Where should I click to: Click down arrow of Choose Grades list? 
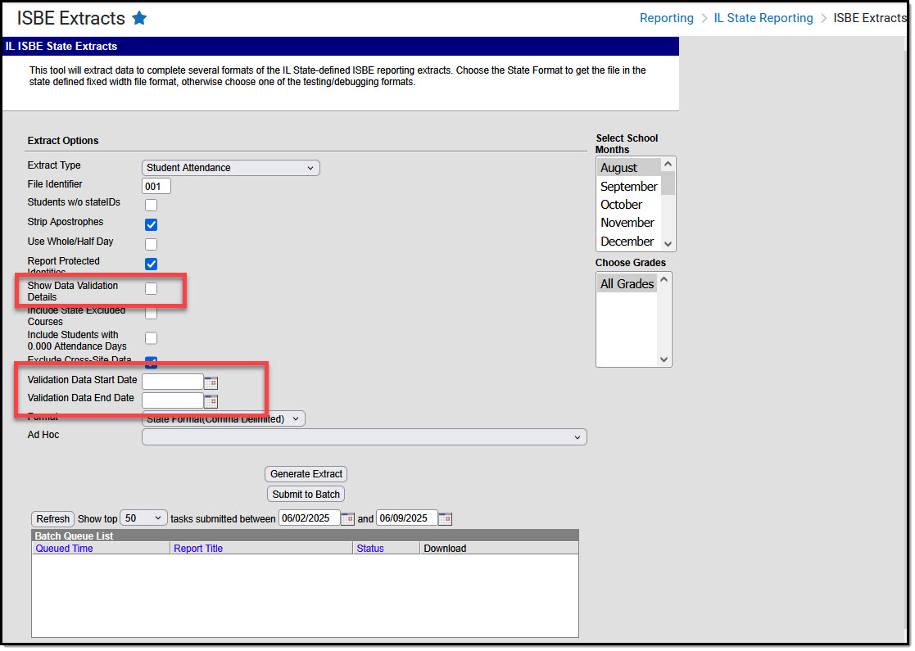click(664, 359)
